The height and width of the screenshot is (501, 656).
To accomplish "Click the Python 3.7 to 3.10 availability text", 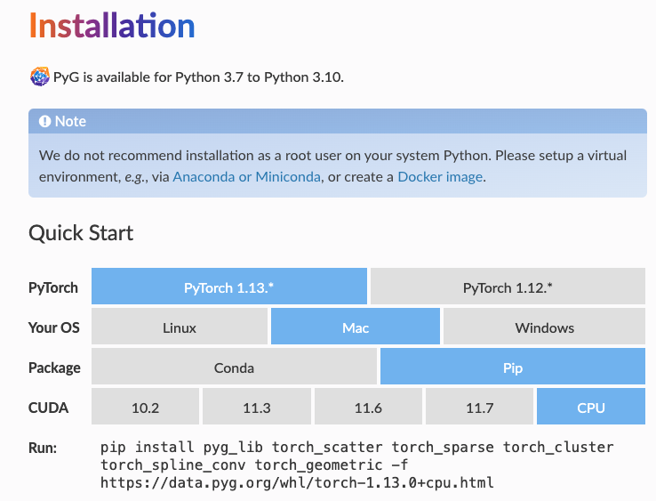I will (198, 77).
